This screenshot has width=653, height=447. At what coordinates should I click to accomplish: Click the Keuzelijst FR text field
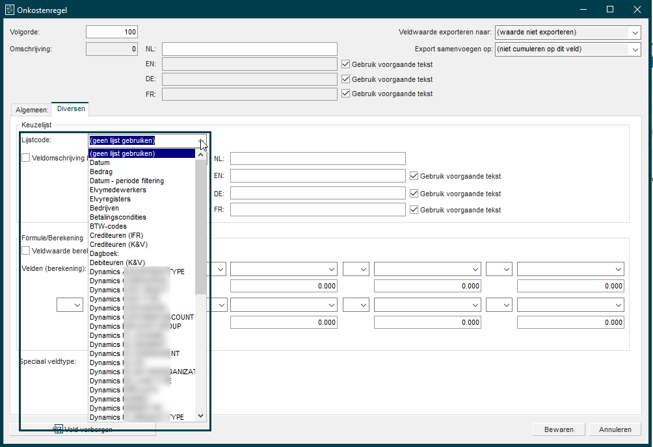pos(318,209)
